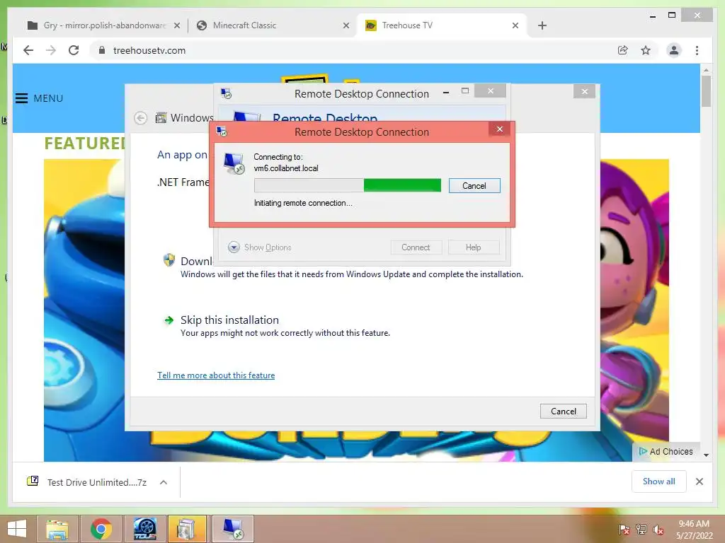Dismiss the downloads bar with X

tap(699, 481)
